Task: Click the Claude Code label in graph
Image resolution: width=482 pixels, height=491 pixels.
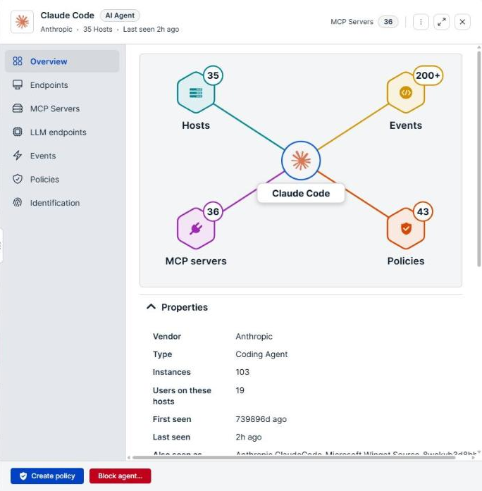Action: tap(301, 193)
